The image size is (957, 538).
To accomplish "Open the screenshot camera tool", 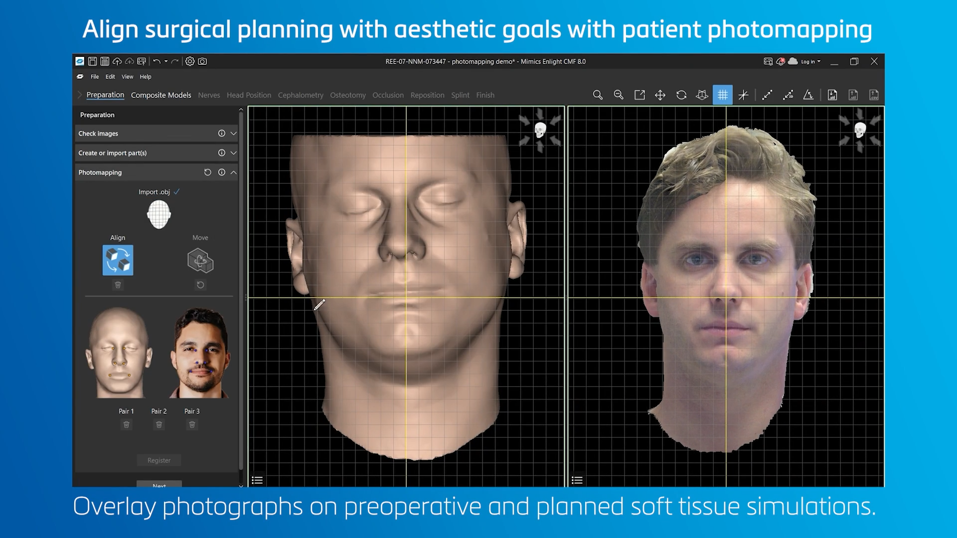I will (202, 61).
